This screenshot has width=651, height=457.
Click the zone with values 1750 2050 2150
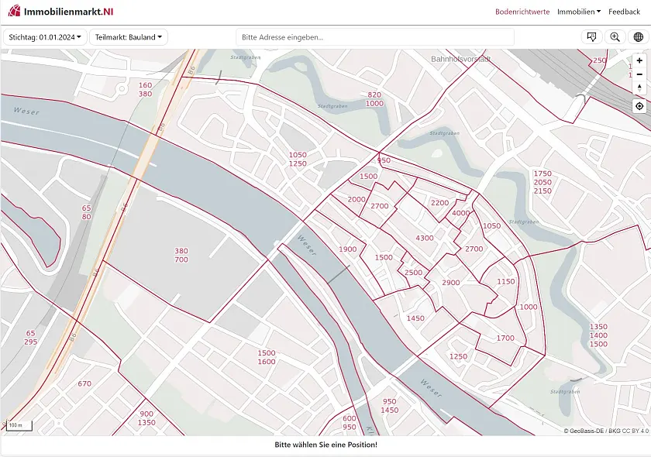point(542,182)
